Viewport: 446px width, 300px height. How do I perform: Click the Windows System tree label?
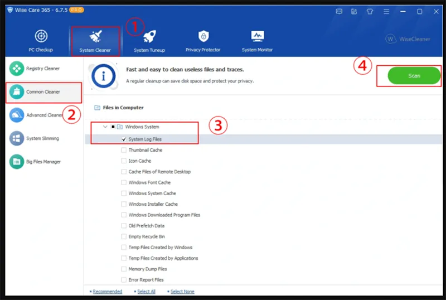click(142, 127)
